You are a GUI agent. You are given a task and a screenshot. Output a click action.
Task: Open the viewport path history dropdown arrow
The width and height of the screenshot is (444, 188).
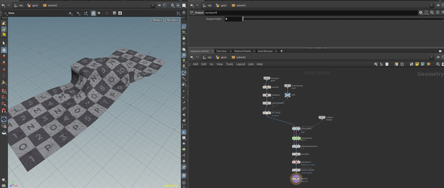(153, 5)
